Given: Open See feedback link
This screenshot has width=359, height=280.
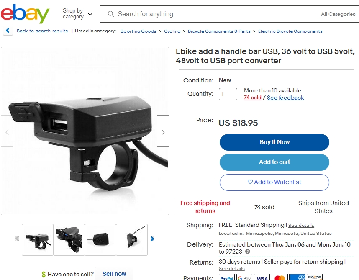Looking at the screenshot, I should click(285, 98).
